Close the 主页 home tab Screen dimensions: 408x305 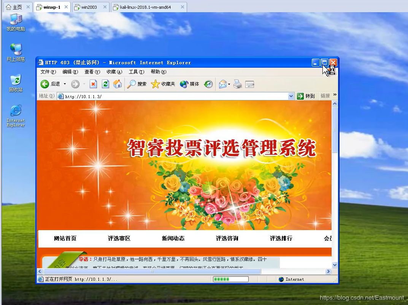tap(28, 7)
